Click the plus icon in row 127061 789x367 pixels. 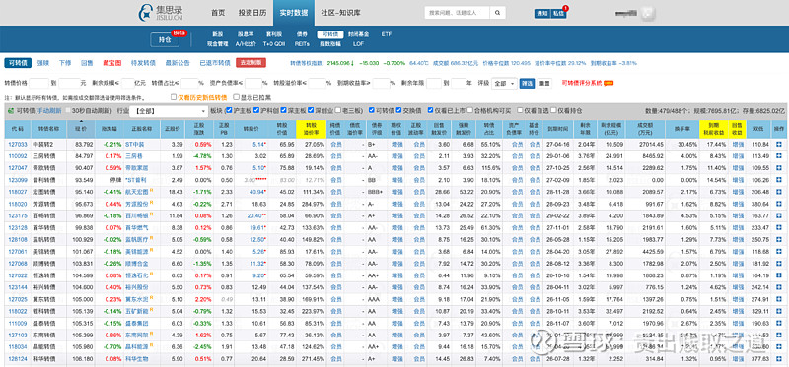(x=779, y=251)
